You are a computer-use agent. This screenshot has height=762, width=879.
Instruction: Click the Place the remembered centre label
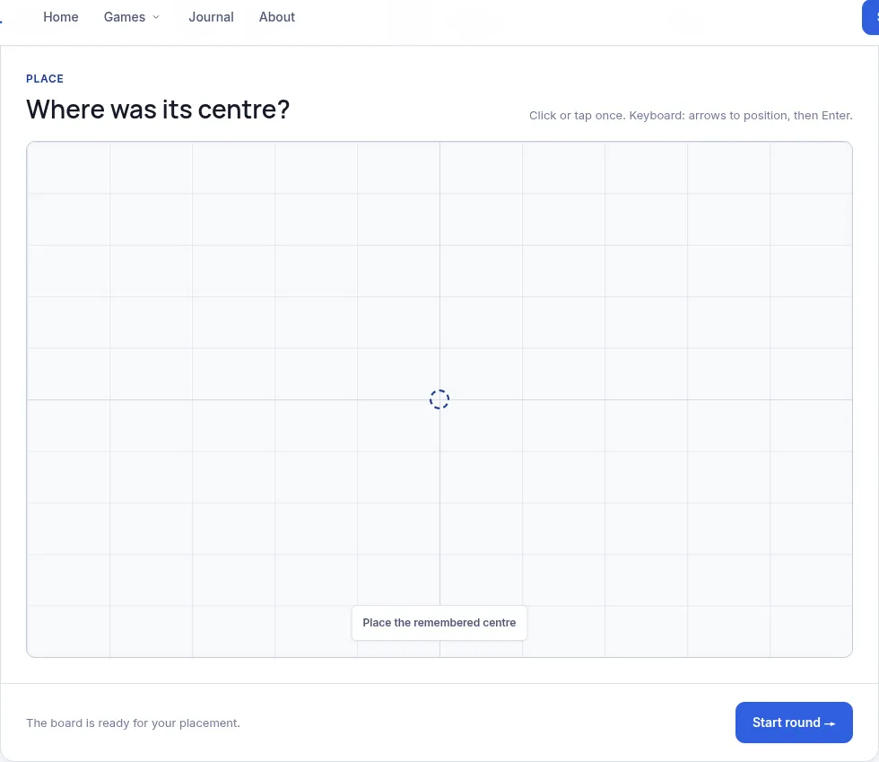(439, 622)
